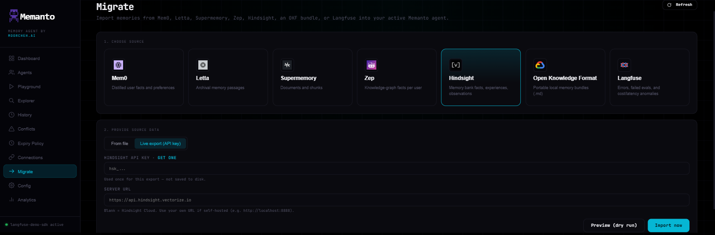Open Connections page
This screenshot has width=715, height=235.
coord(40,158)
